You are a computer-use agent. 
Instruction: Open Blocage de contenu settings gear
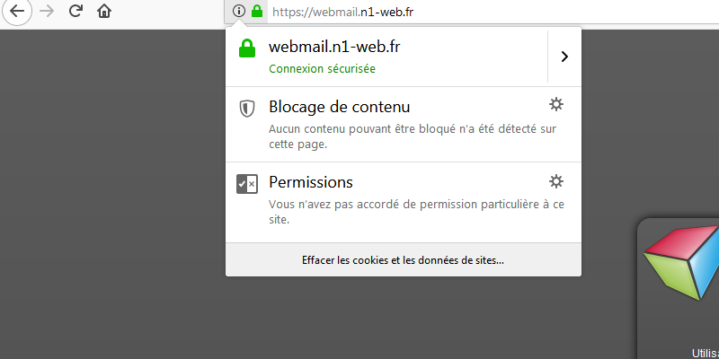click(x=556, y=105)
